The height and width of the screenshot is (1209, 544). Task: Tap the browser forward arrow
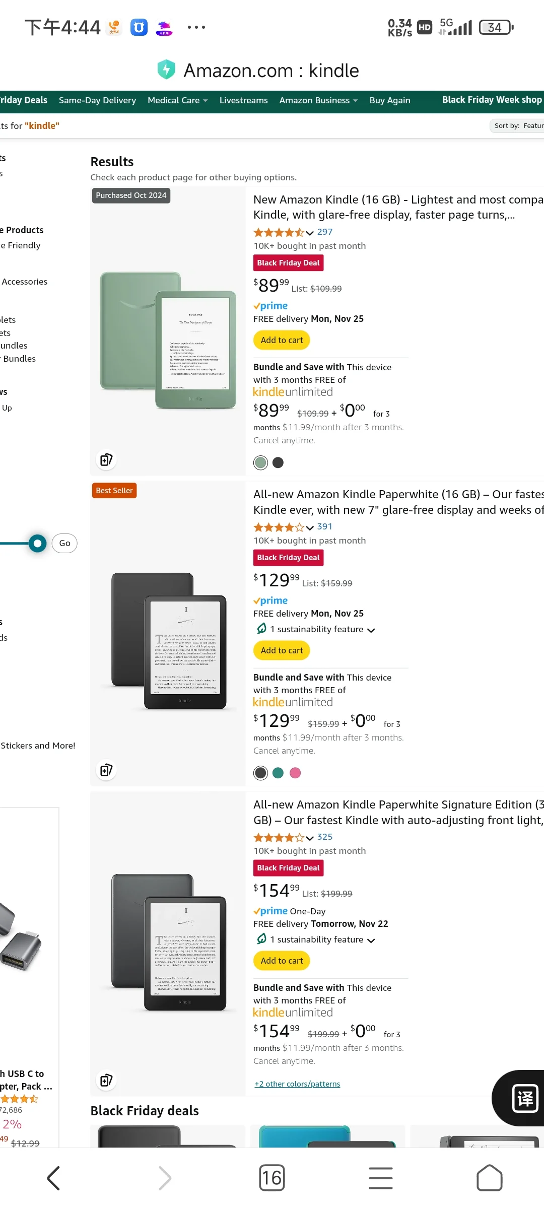(164, 1178)
